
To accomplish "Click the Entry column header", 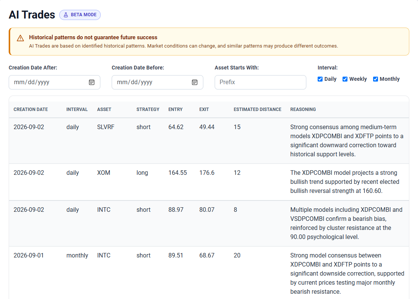I will coord(175,109).
